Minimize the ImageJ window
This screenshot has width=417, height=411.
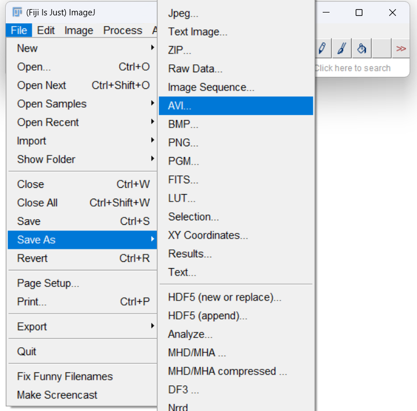[x=326, y=13]
